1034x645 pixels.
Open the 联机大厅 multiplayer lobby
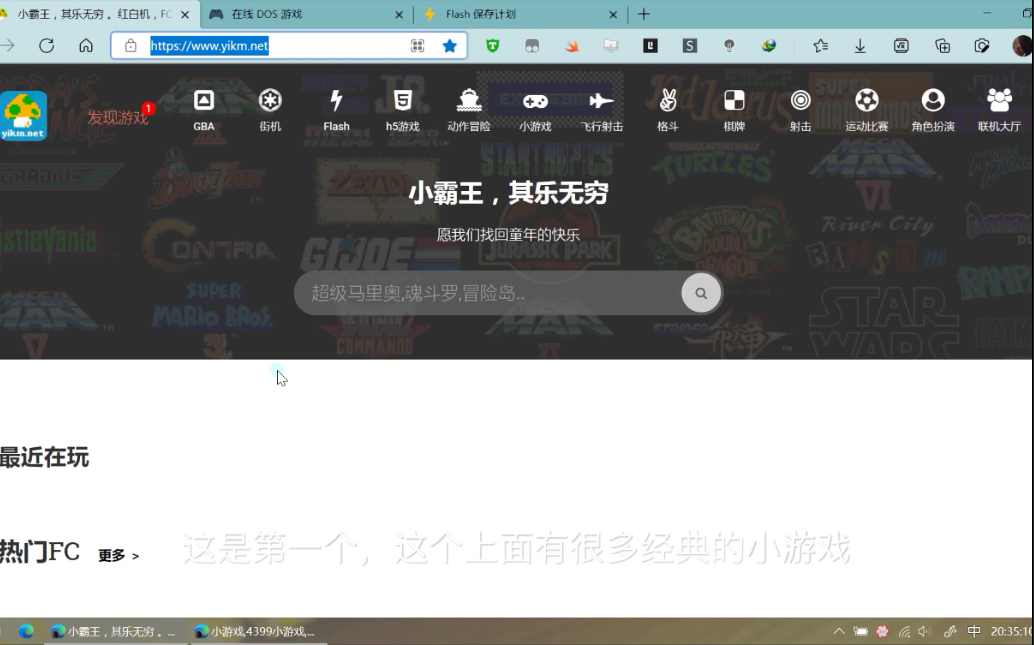point(999,110)
